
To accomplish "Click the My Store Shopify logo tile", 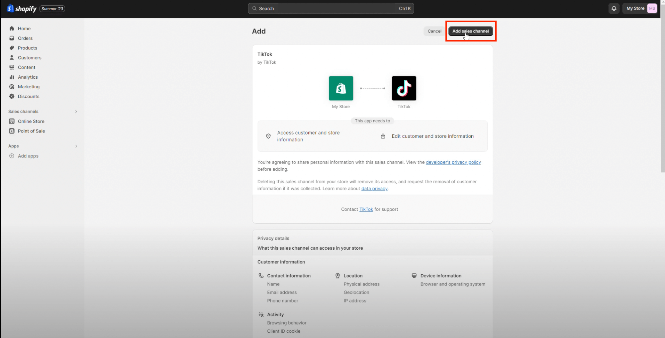I will coord(341,88).
